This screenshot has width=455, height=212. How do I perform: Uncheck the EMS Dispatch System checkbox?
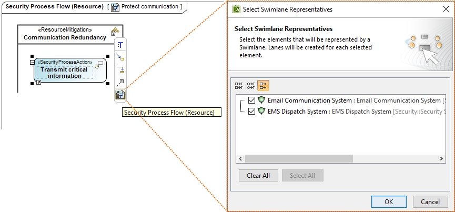pyautogui.click(x=251, y=112)
